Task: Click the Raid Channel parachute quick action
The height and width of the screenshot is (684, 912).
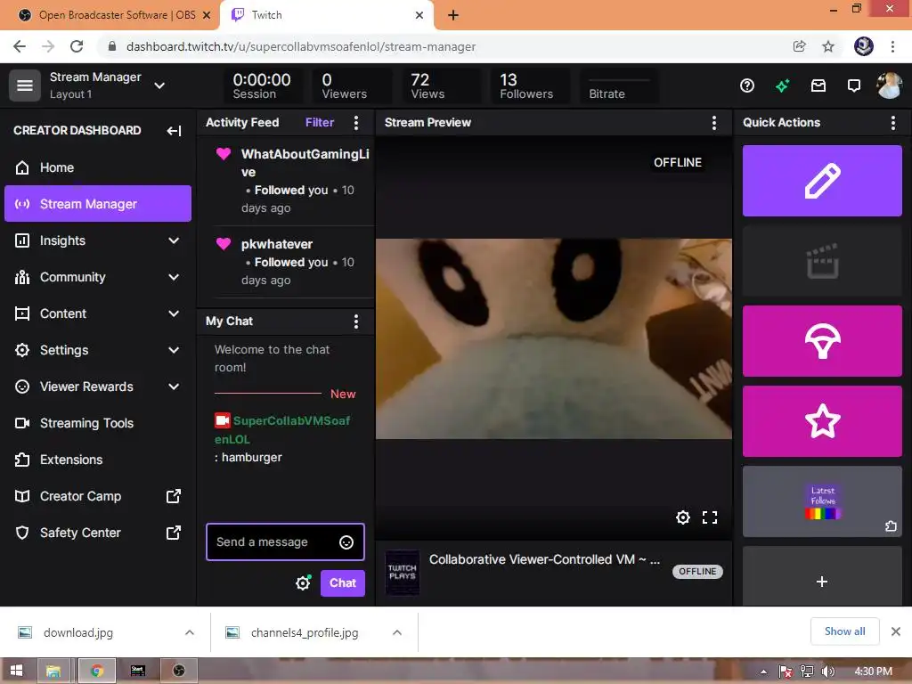Action: pyautogui.click(x=822, y=341)
